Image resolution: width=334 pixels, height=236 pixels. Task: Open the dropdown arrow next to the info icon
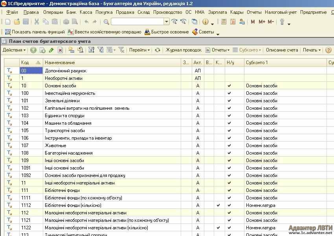(x=212, y=24)
